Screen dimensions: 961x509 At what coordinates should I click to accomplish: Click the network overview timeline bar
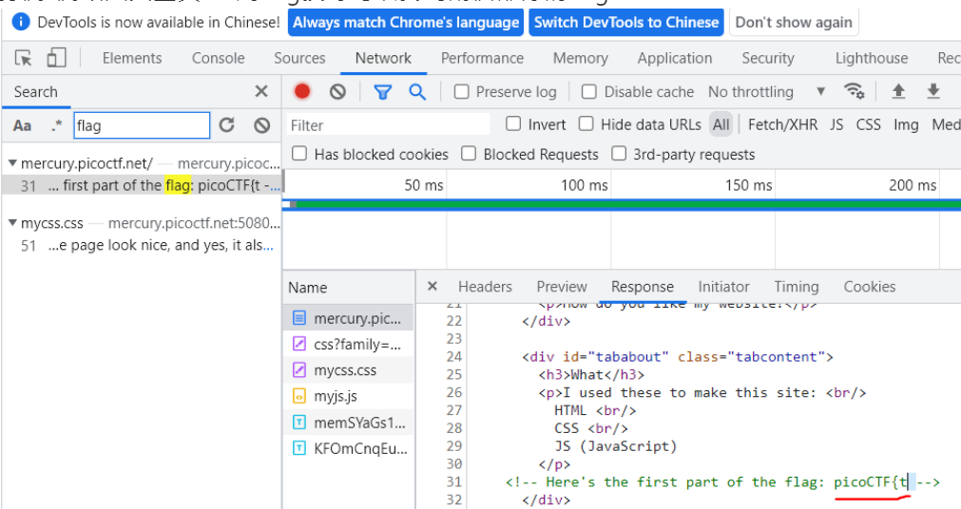coord(622,204)
